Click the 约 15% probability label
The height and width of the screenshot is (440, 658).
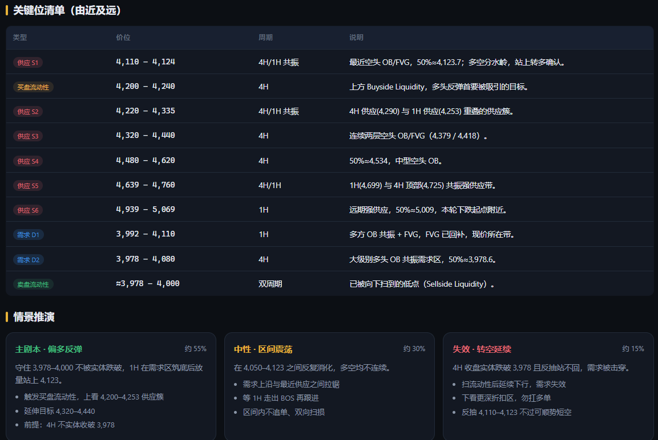[633, 349]
